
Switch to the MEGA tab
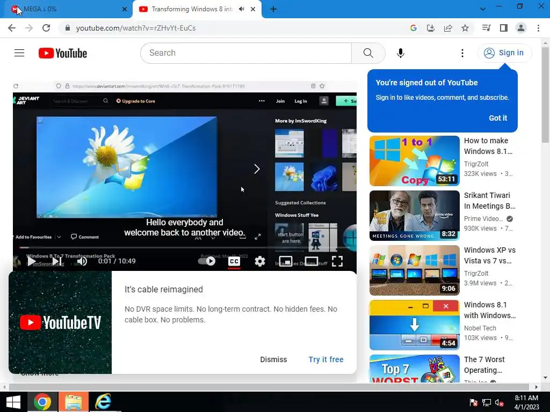coord(66,9)
